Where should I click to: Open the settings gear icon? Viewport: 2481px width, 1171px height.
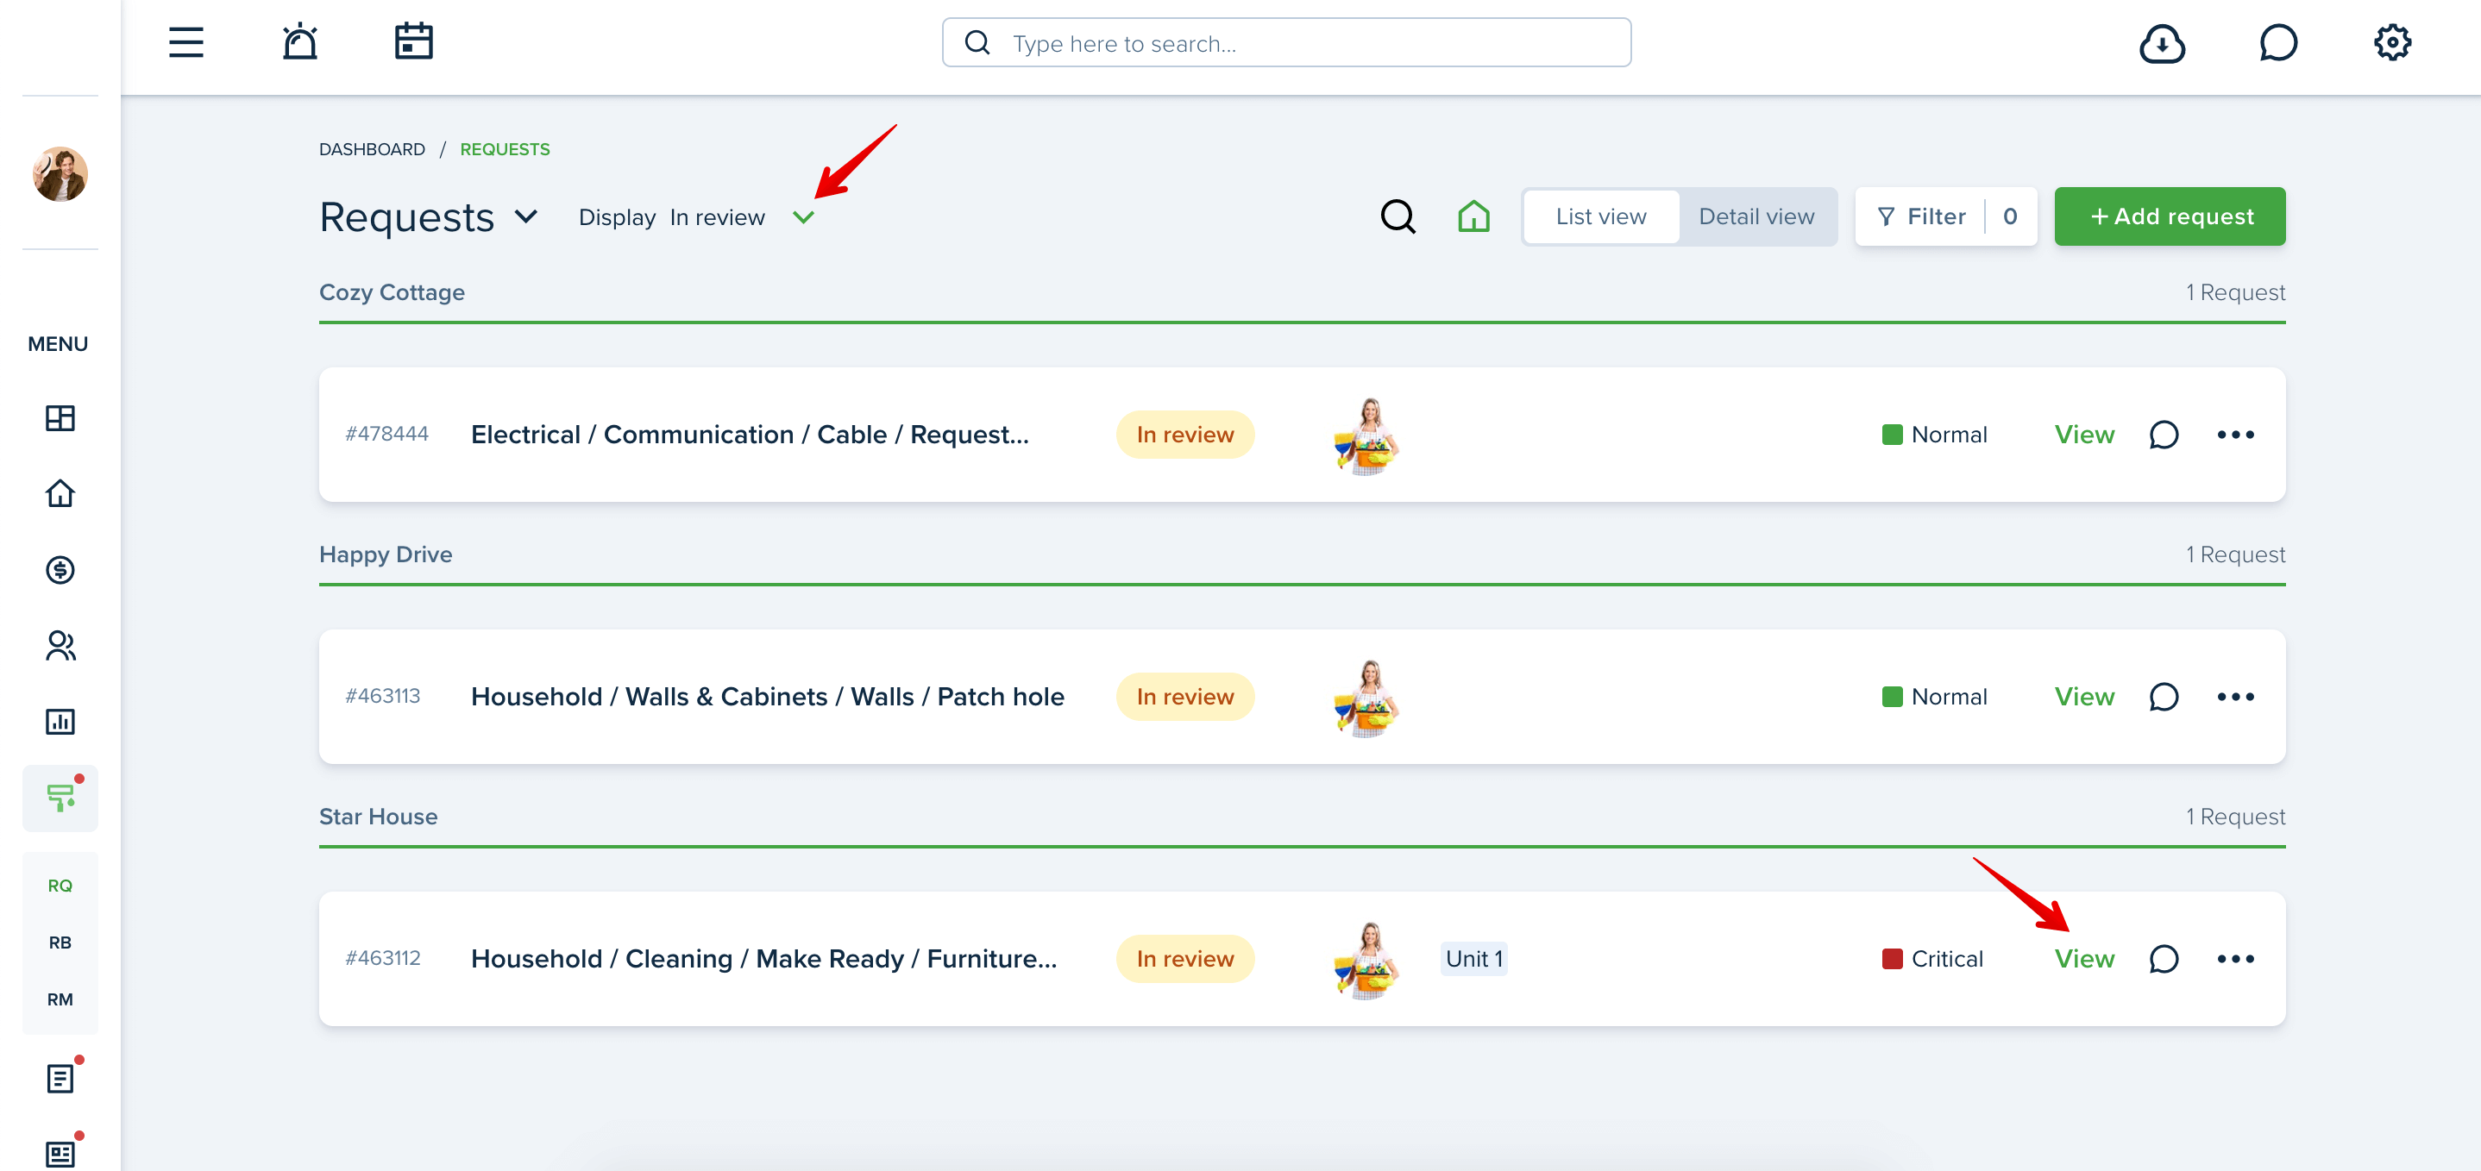point(2392,42)
